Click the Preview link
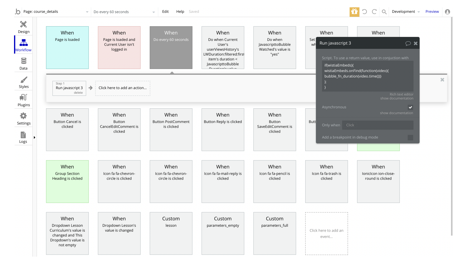Viewport: 469px width, 260px height. pyautogui.click(x=432, y=12)
